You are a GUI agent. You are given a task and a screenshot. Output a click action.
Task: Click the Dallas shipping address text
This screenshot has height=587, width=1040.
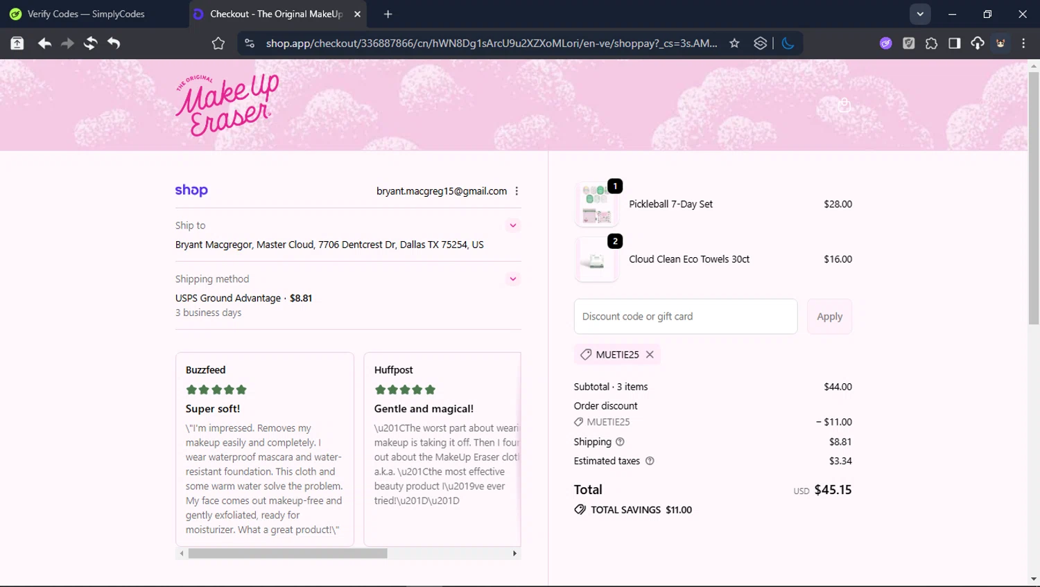coord(329,245)
